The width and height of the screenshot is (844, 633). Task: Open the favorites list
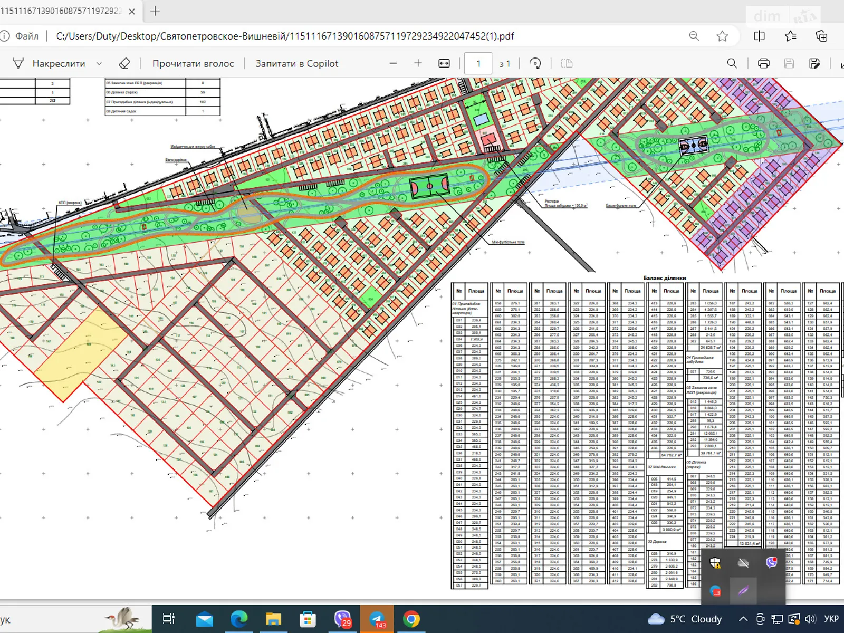[x=791, y=36]
